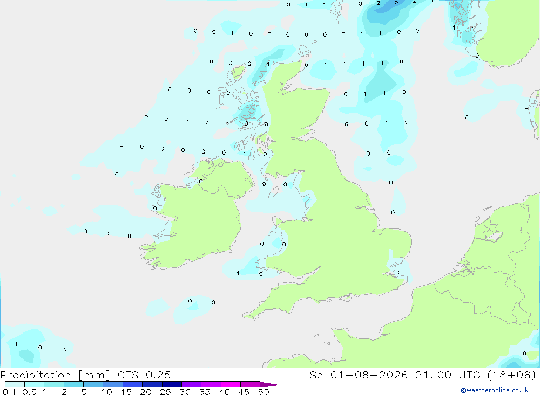Click legend label "0.1"
Viewport: 540px width, 395px height.
point(9,392)
